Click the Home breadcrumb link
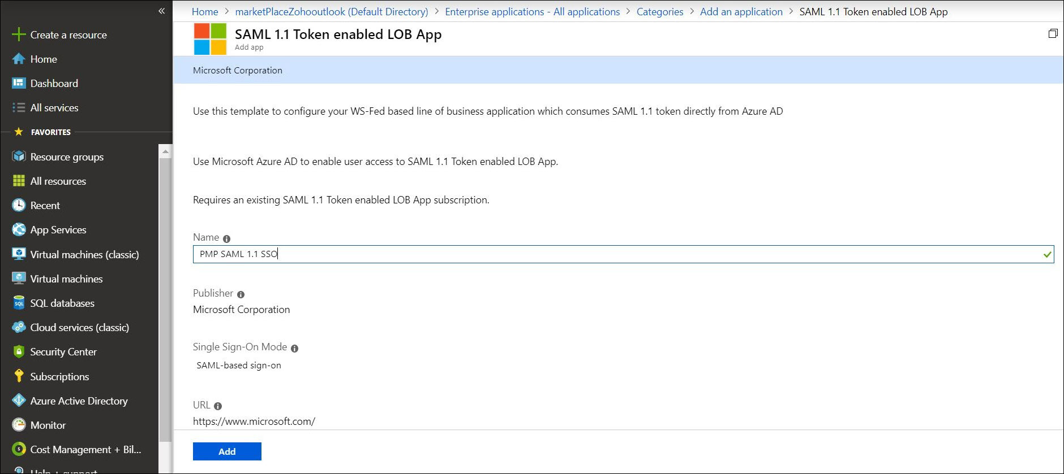 coord(205,11)
